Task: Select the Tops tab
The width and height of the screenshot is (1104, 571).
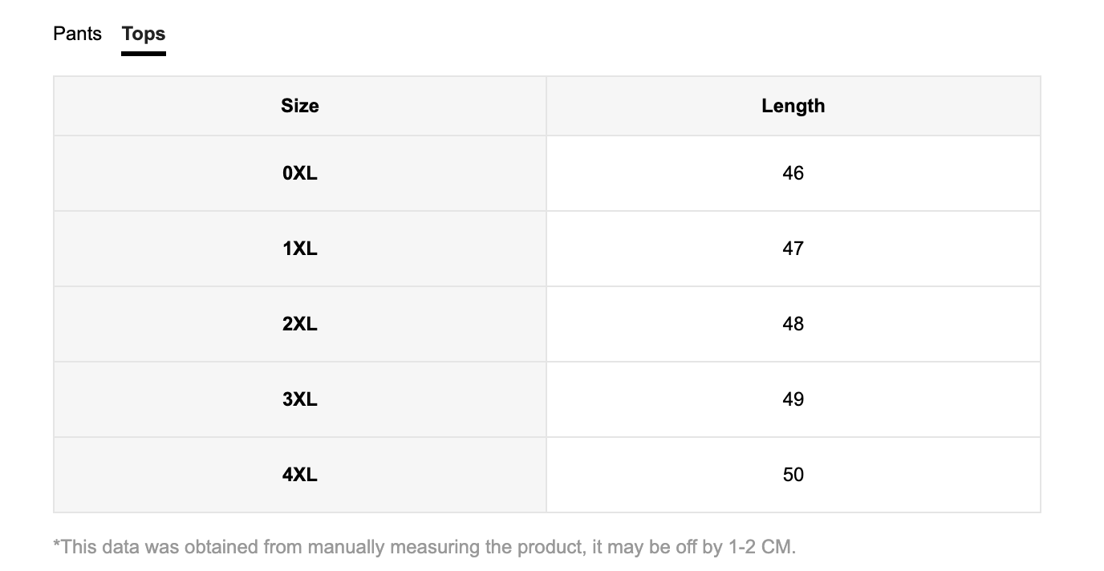Action: point(144,34)
